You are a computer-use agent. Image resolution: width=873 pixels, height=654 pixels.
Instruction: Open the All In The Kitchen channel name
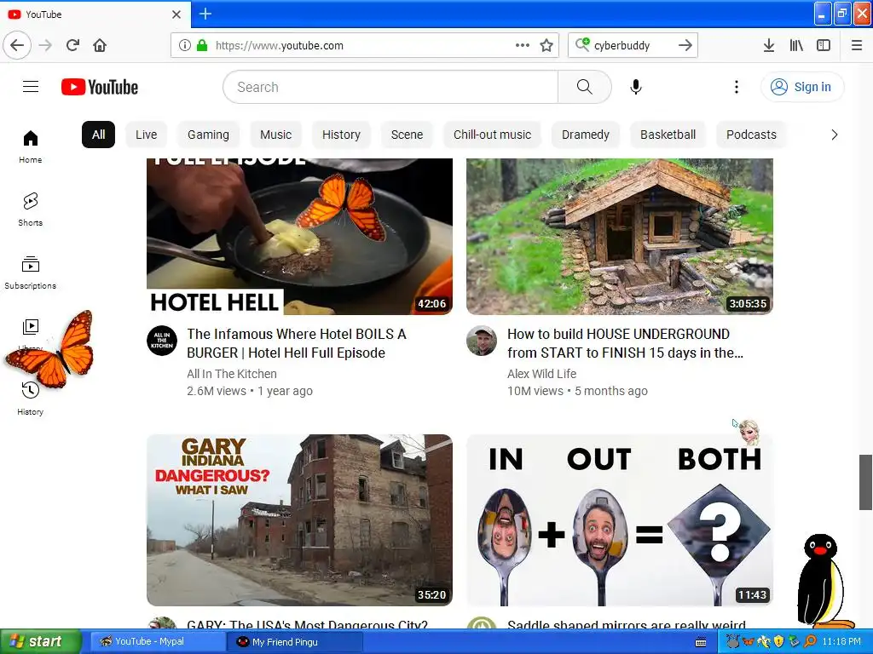[232, 374]
